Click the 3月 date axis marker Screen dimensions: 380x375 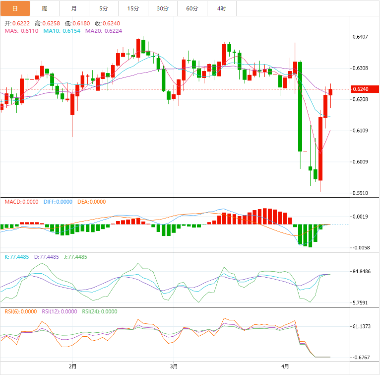(x=174, y=367)
